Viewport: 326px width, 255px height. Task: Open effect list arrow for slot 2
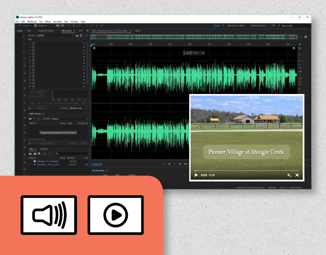pyautogui.click(x=84, y=47)
